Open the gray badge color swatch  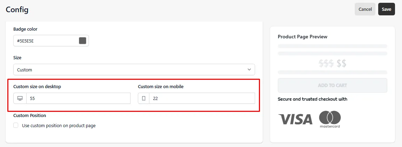point(83,40)
